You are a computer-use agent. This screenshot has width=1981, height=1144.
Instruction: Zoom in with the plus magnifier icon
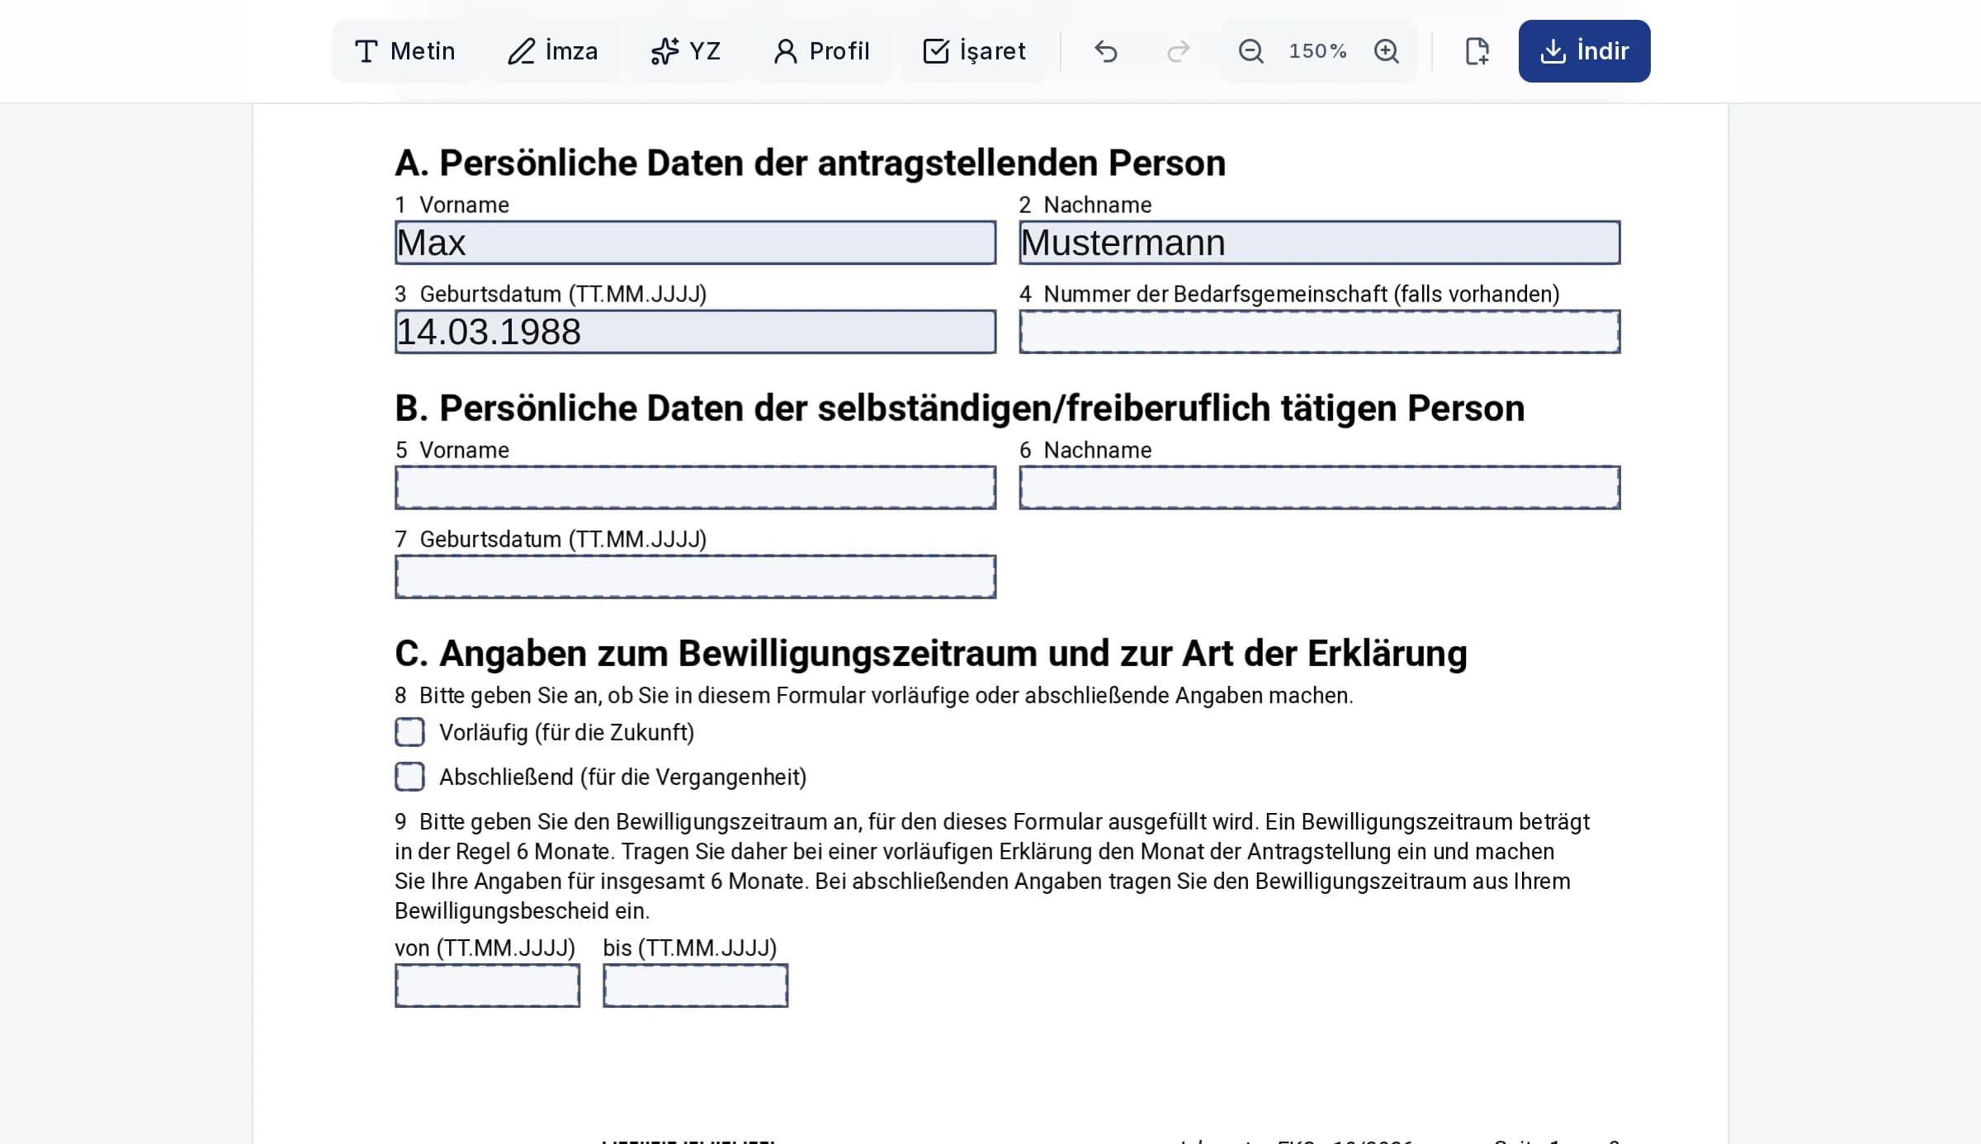pyautogui.click(x=1387, y=51)
